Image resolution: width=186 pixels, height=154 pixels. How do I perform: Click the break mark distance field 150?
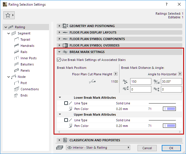coord(141,81)
